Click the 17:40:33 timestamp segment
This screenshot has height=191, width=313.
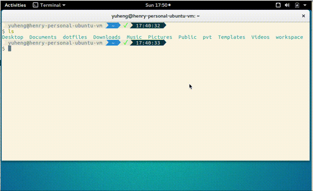tap(146, 43)
